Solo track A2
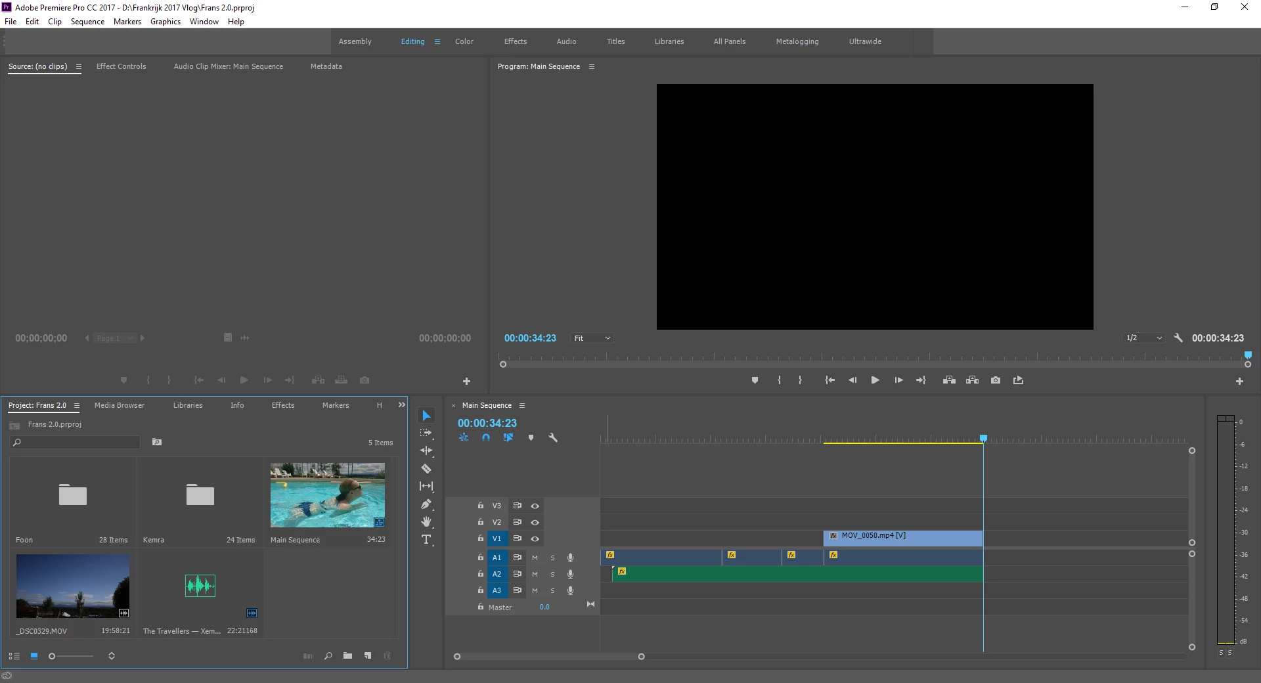Screen dimensions: 1261x683 coord(552,574)
